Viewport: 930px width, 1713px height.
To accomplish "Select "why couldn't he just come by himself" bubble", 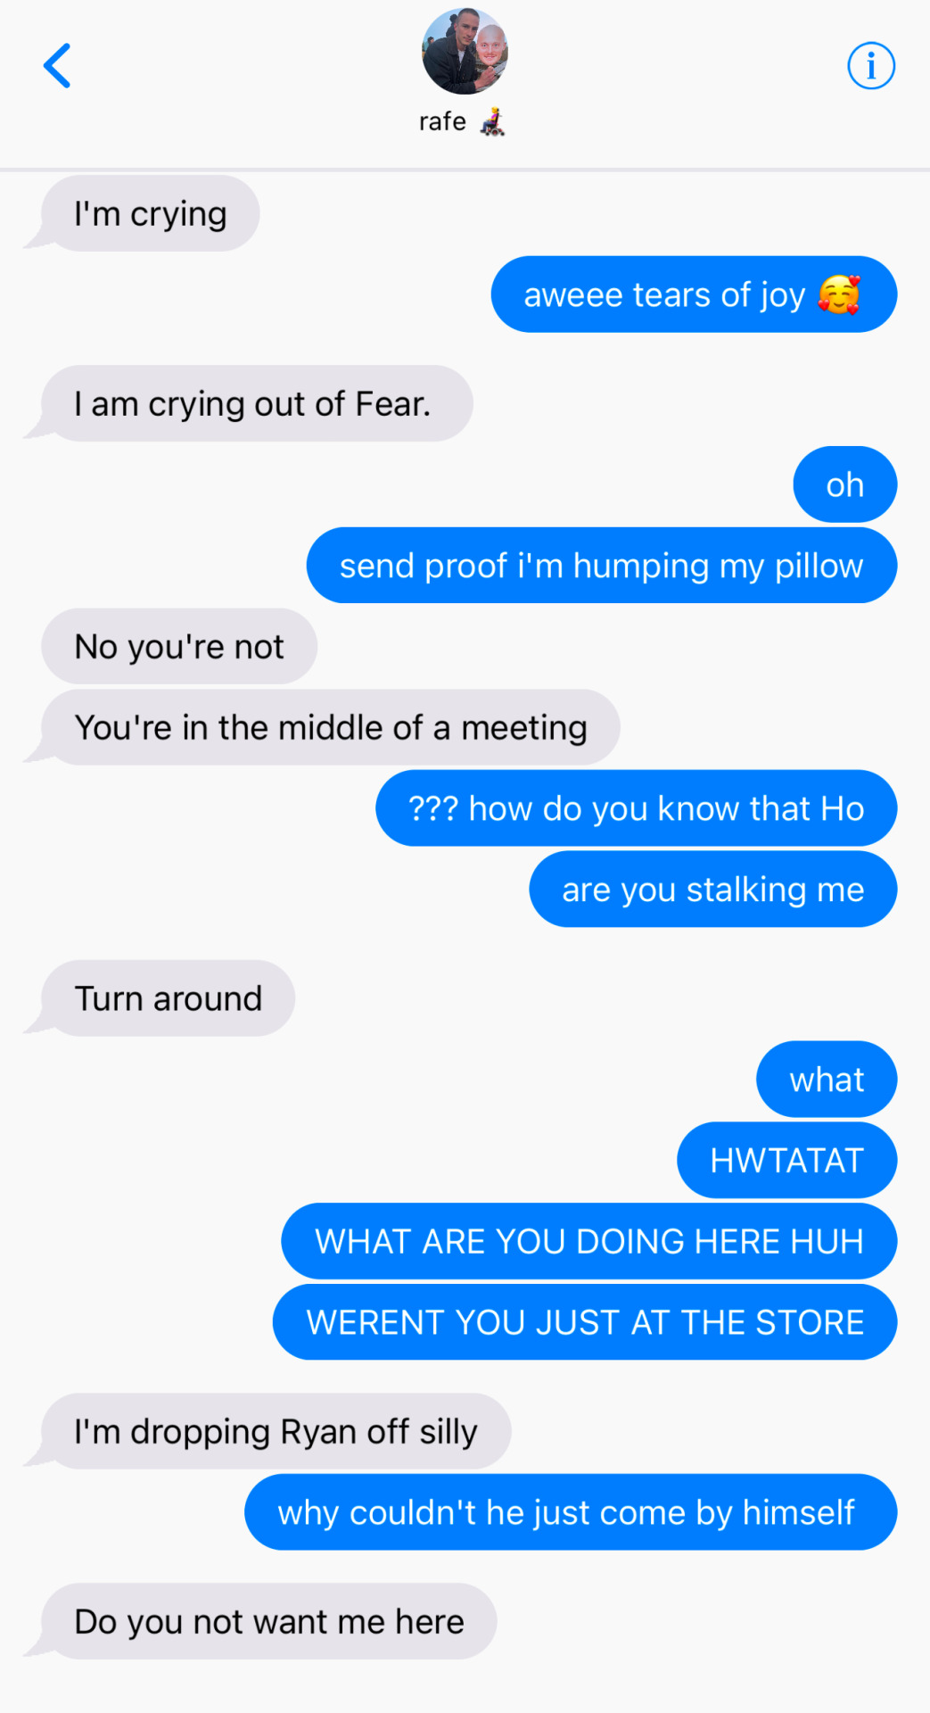I will click(571, 1512).
